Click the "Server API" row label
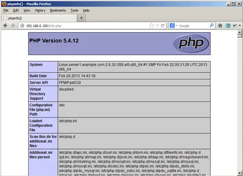 point(38,82)
